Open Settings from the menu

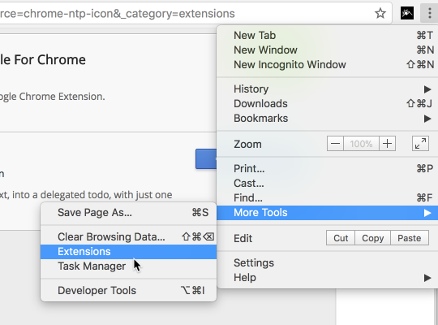click(x=328, y=263)
